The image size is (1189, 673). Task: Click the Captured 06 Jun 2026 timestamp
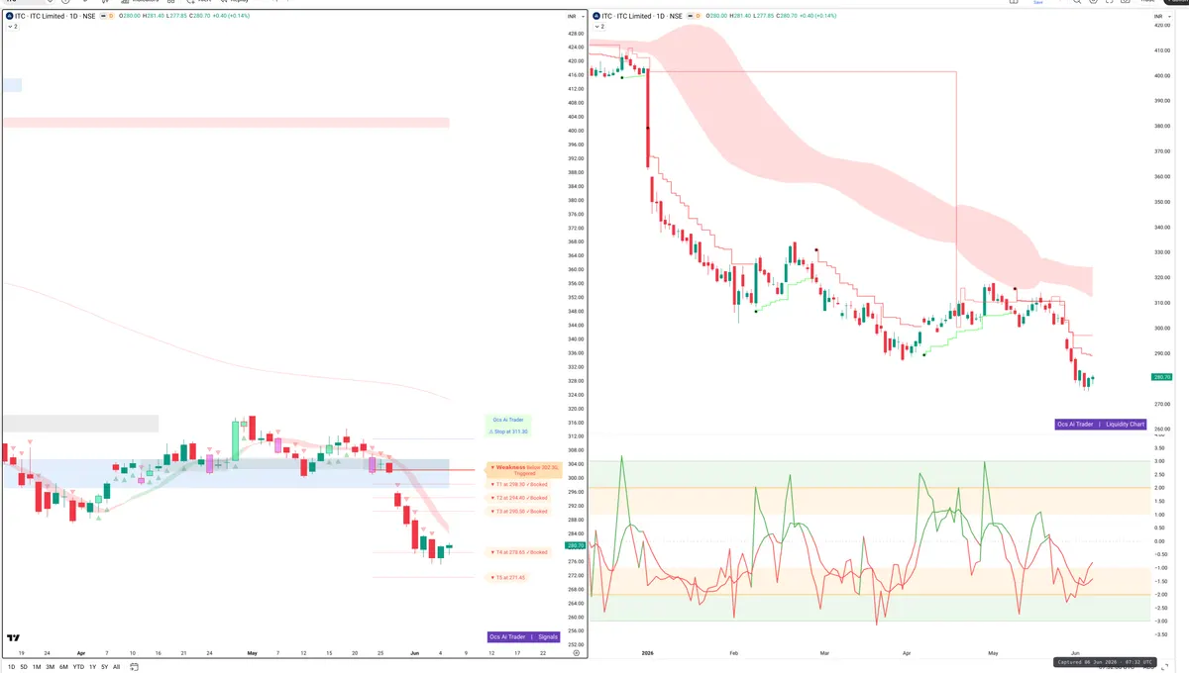coord(1103,662)
